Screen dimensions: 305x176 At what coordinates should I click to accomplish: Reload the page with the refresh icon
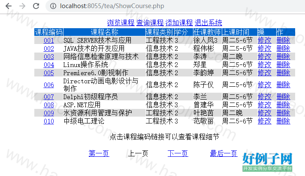pyautogui.click(x=36, y=6)
